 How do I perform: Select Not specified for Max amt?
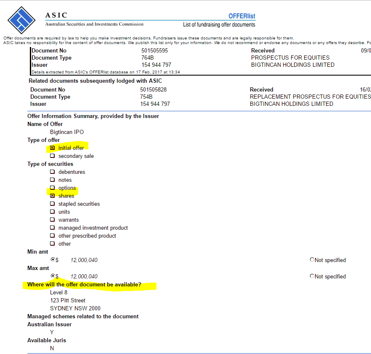coord(312,276)
